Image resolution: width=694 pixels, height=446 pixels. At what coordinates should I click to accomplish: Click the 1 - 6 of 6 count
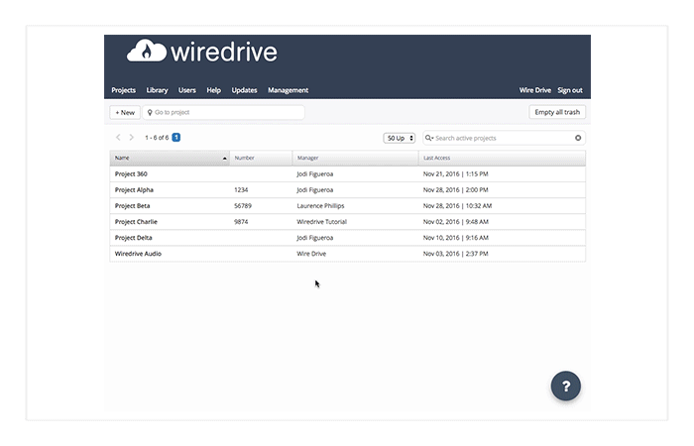click(x=157, y=138)
